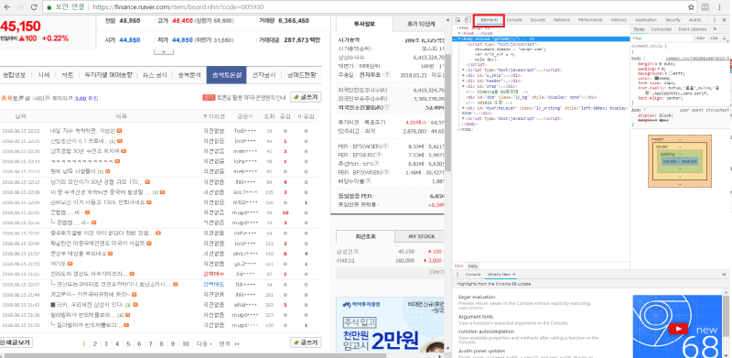Click the 하이투자증권 advertisement banner

[x=390, y=325]
